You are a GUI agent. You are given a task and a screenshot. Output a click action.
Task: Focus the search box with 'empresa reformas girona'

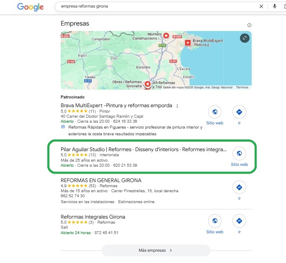(x=157, y=6)
